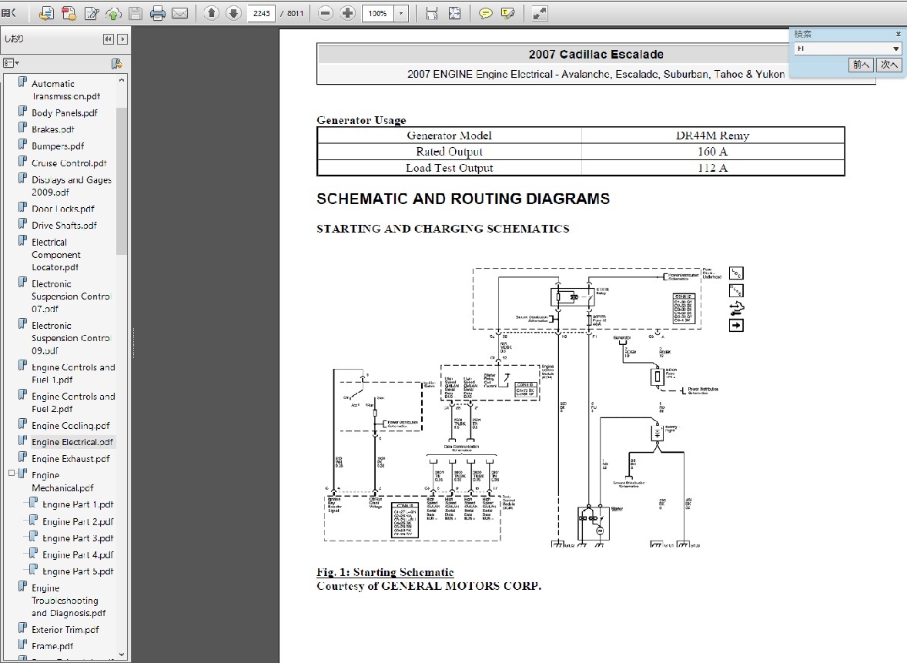The image size is (907, 663).
Task: Open Automatic Transmission.pdf bookmark
Action: click(66, 89)
